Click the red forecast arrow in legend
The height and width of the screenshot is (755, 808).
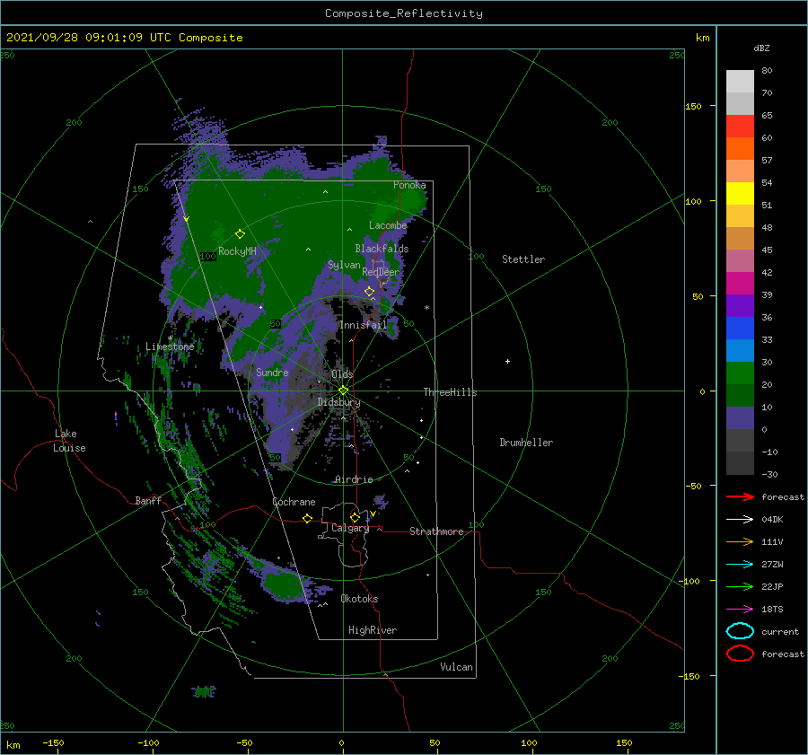coord(740,496)
